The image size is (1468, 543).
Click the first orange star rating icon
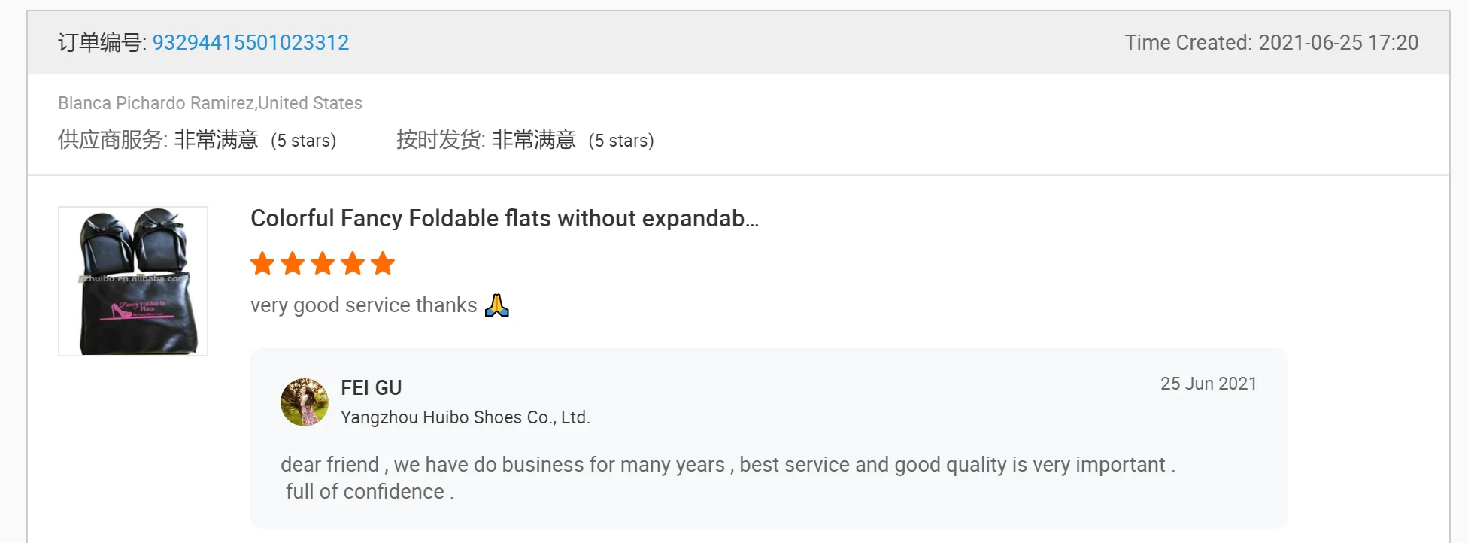262,263
